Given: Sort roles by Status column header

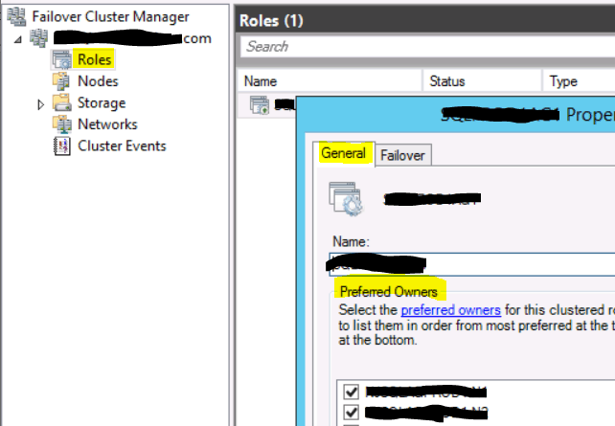Looking at the screenshot, I should pos(483,81).
